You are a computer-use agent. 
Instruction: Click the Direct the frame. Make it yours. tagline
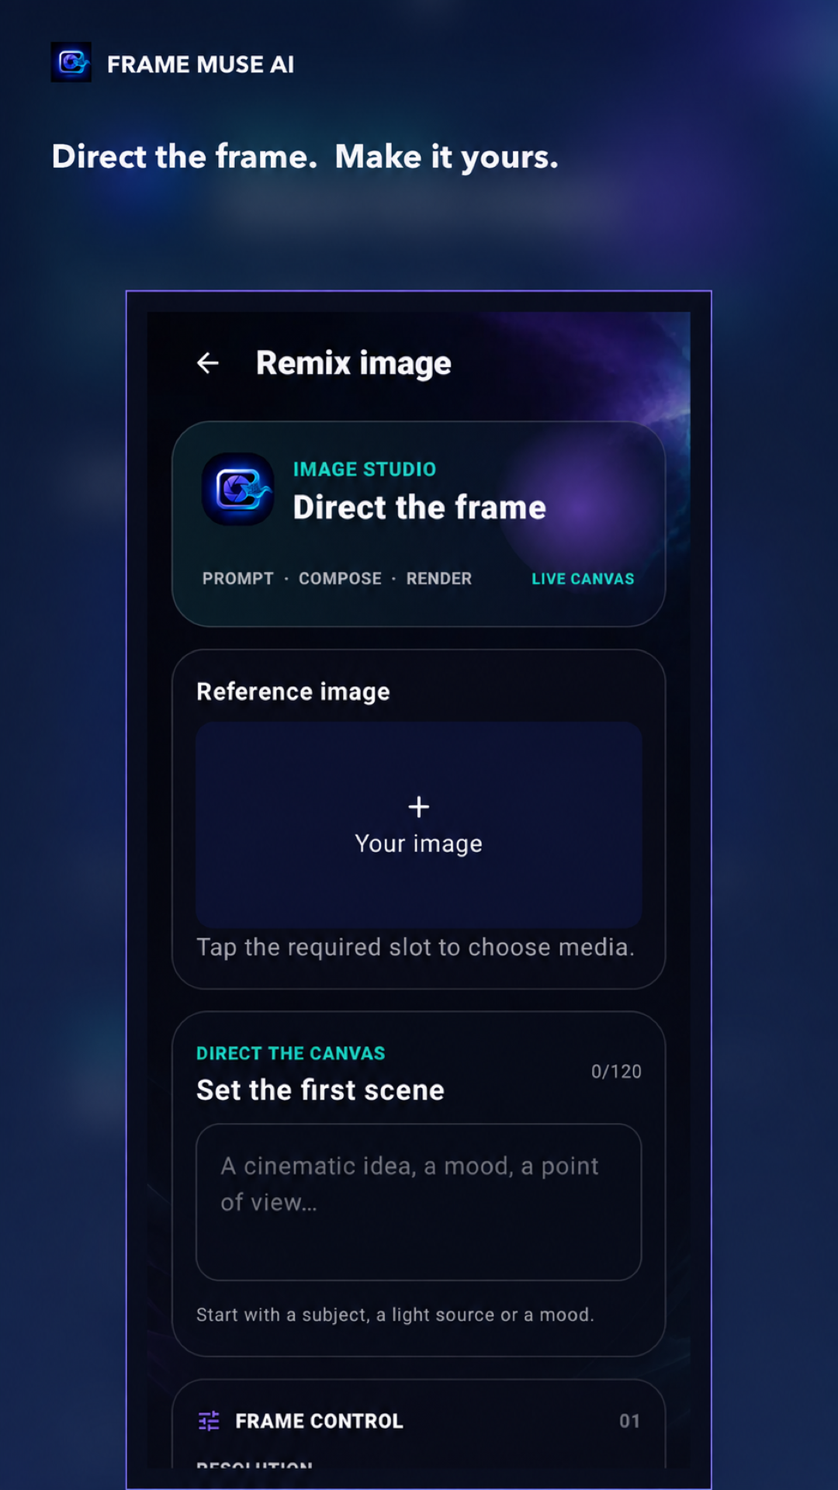pyautogui.click(x=305, y=157)
